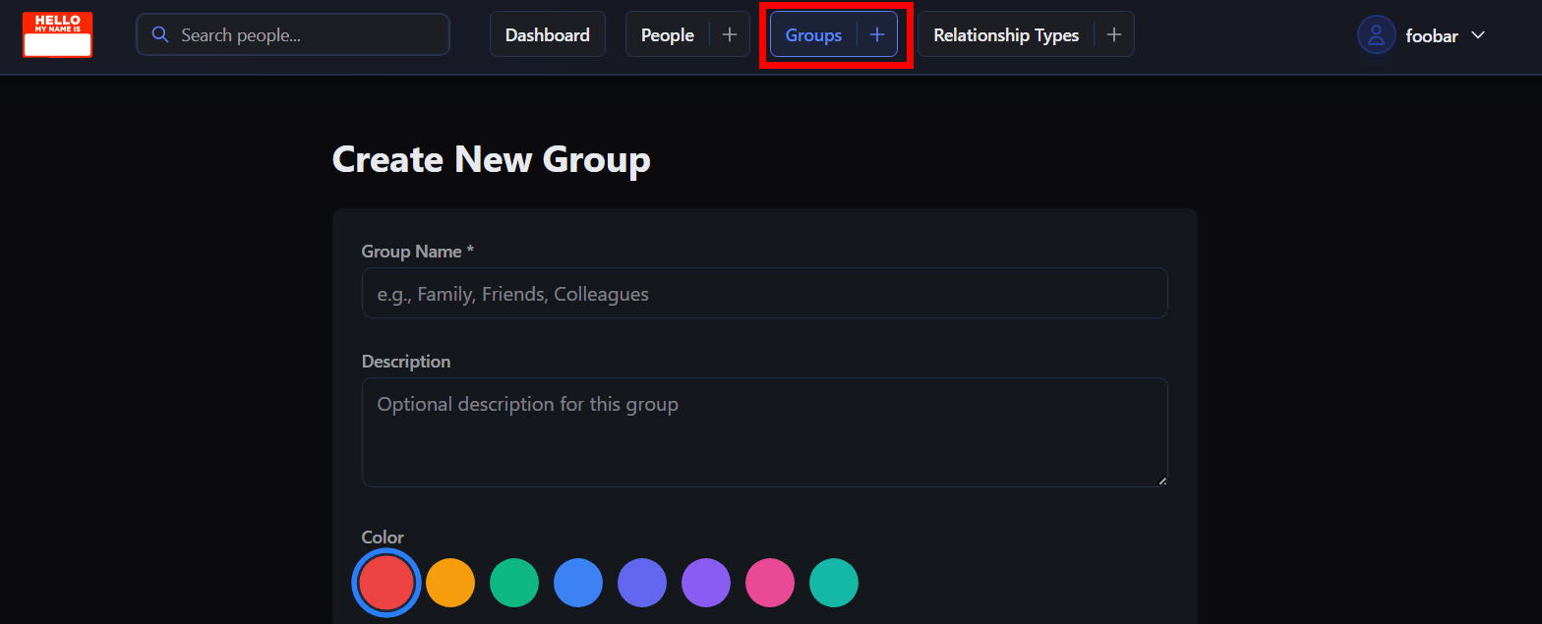Select the pink color swatch
This screenshot has width=1542, height=624.
coord(770,583)
